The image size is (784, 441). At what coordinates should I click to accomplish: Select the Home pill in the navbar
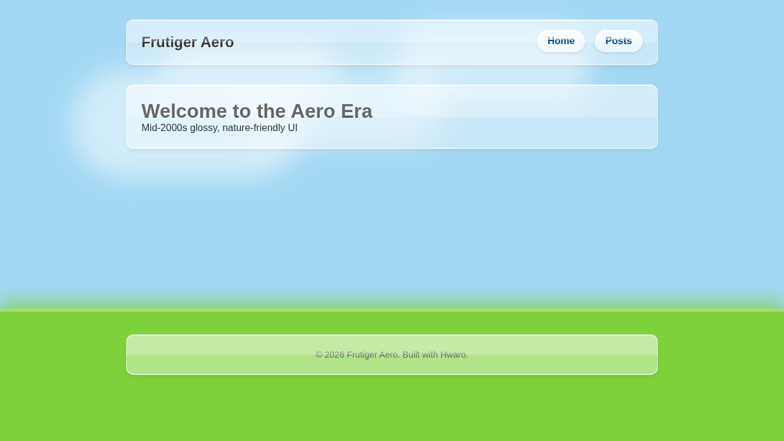coord(560,41)
